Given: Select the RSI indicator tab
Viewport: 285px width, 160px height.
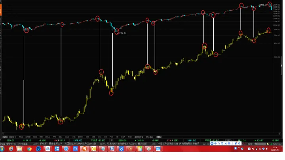Looking at the screenshot, I should coord(41,137).
